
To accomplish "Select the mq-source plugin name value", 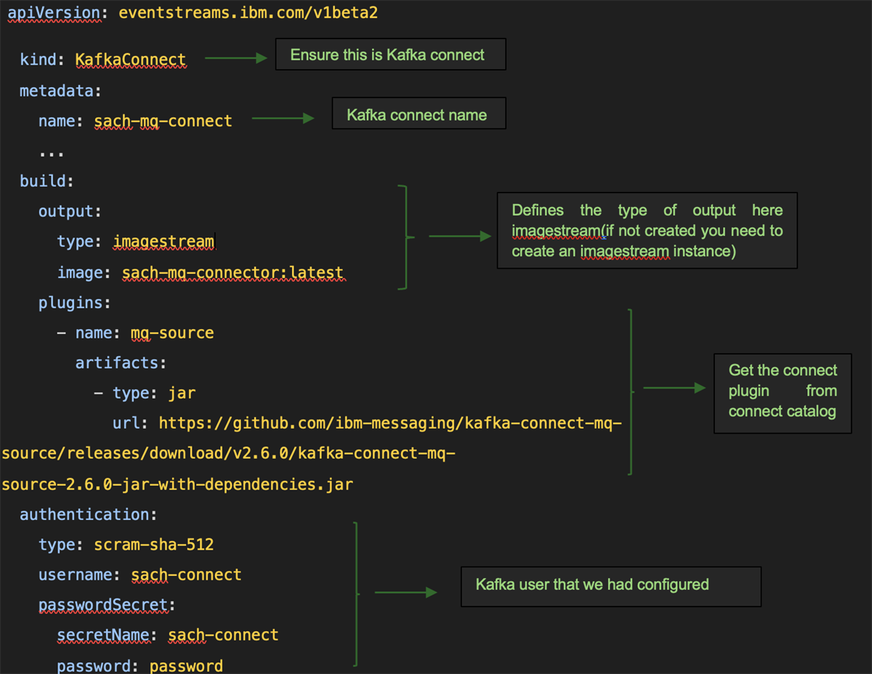I will [172, 333].
